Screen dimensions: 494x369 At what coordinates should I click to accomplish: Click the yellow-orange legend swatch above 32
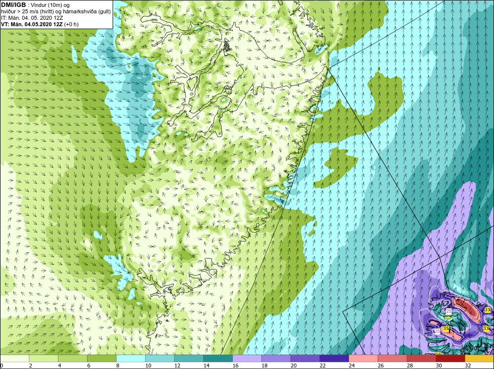tap(480, 359)
